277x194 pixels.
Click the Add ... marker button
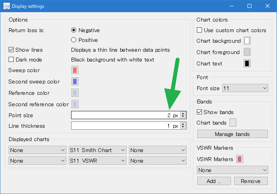coord(214,181)
